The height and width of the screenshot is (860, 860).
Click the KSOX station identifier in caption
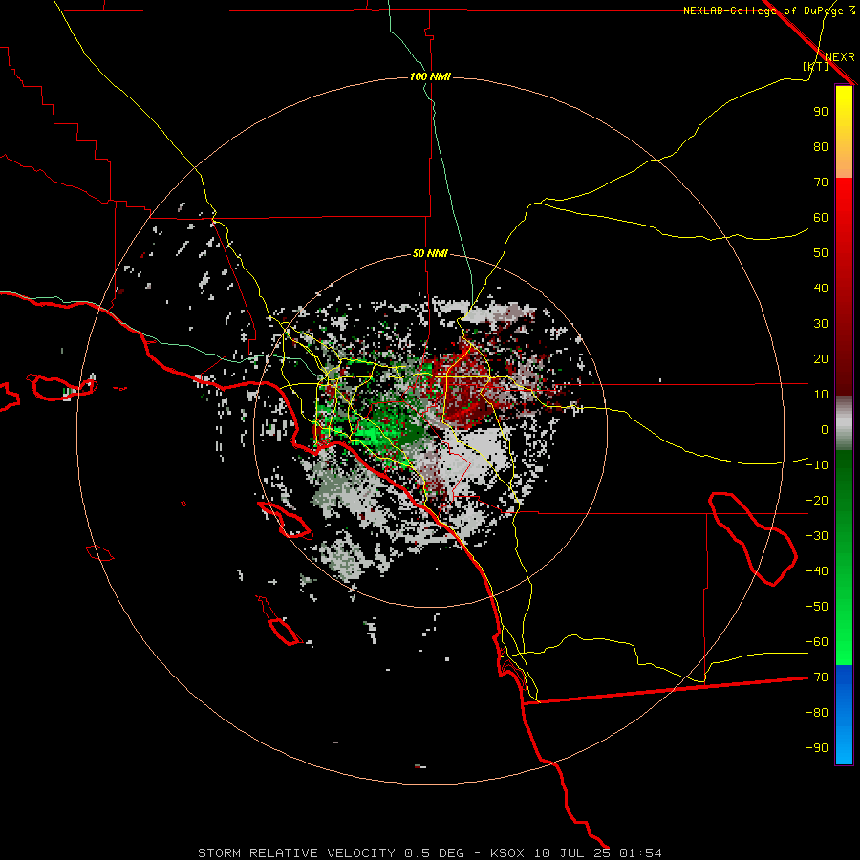pyautogui.click(x=507, y=853)
